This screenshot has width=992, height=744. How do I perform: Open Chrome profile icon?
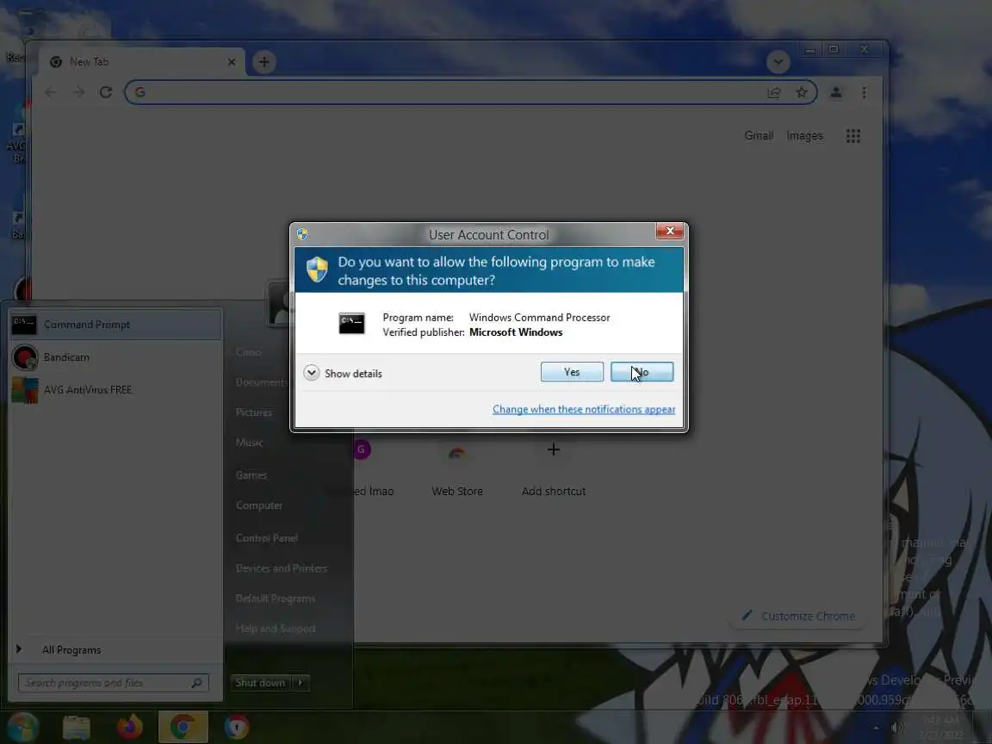836,92
